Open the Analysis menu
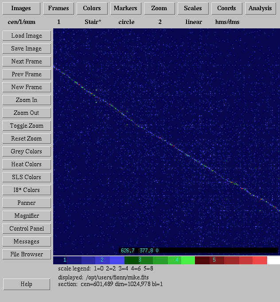 tap(260, 8)
